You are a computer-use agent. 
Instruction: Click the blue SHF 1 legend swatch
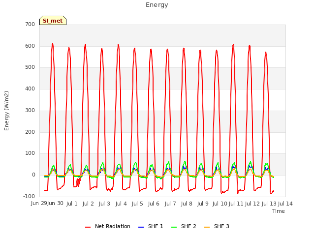pos(141,227)
